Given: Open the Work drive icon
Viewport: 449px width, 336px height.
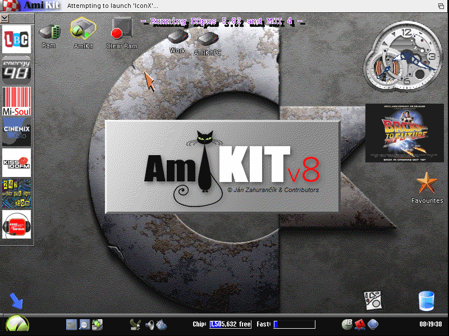Looking at the screenshot, I should click(x=177, y=37).
